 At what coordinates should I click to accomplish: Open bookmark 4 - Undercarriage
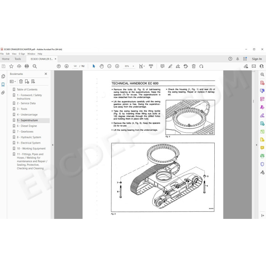click(x=27, y=114)
